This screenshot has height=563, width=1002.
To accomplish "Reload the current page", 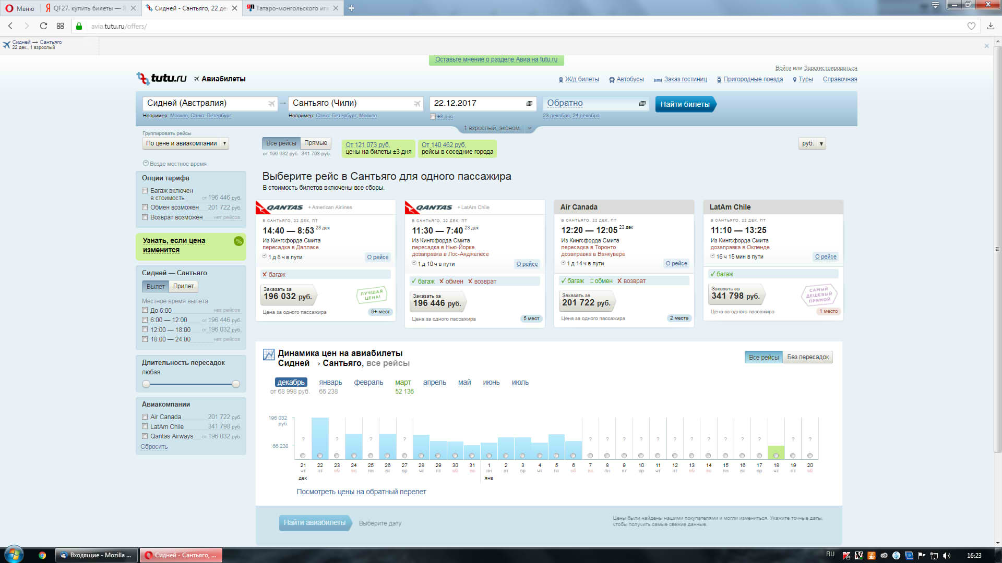I will point(43,26).
